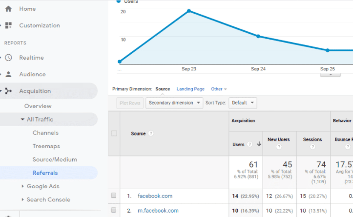Click the Customization dashboard icon
The height and width of the screenshot is (217, 353).
pos(8,25)
